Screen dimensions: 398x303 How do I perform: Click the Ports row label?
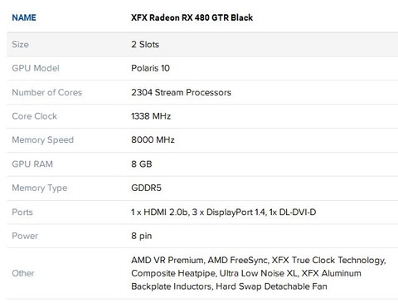(22, 212)
